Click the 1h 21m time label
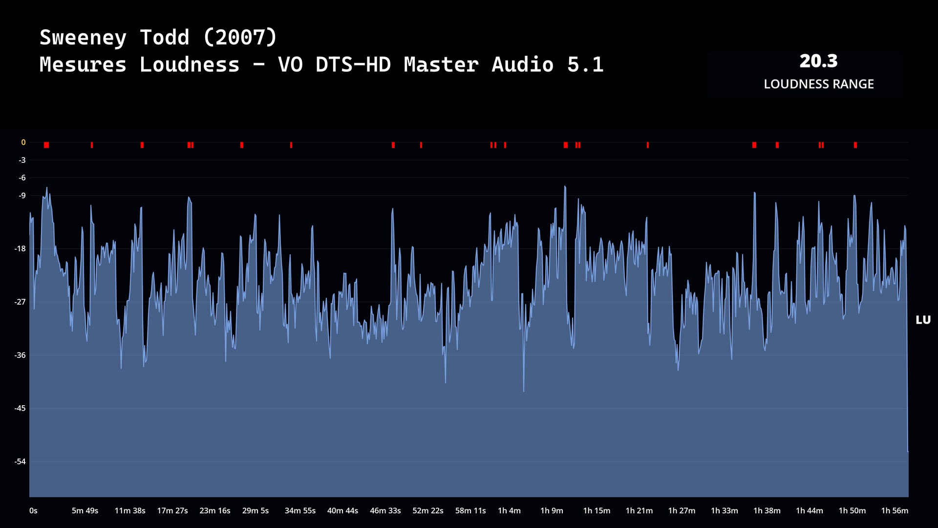The image size is (938, 528). pyautogui.click(x=639, y=510)
